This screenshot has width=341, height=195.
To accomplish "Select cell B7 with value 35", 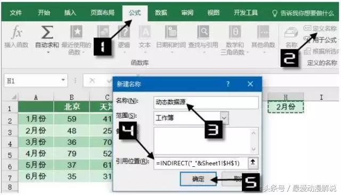I will [71, 176].
